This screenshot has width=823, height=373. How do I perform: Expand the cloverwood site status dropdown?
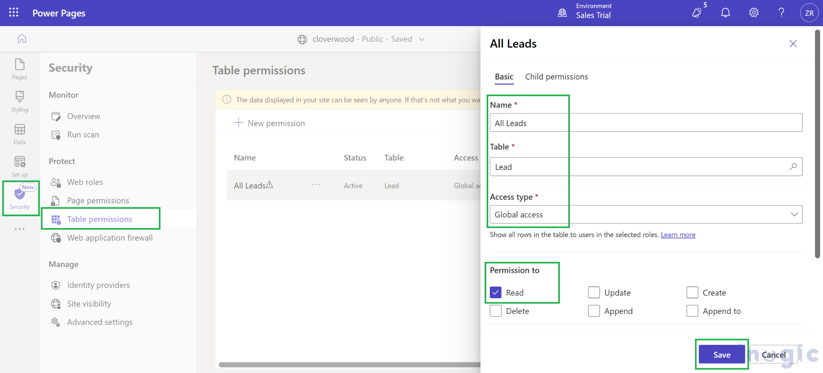pos(422,39)
